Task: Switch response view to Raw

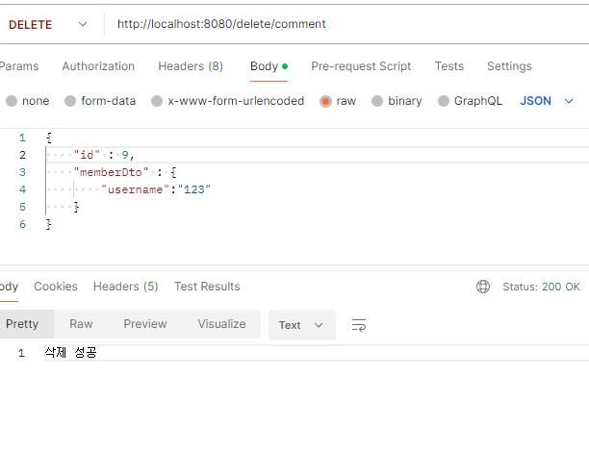Action: coord(81,324)
